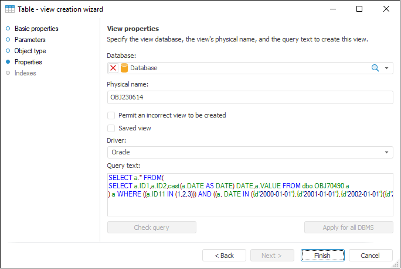This screenshot has width=401, height=269.
Task: Click the question mark help icon
Action: tap(305, 9)
